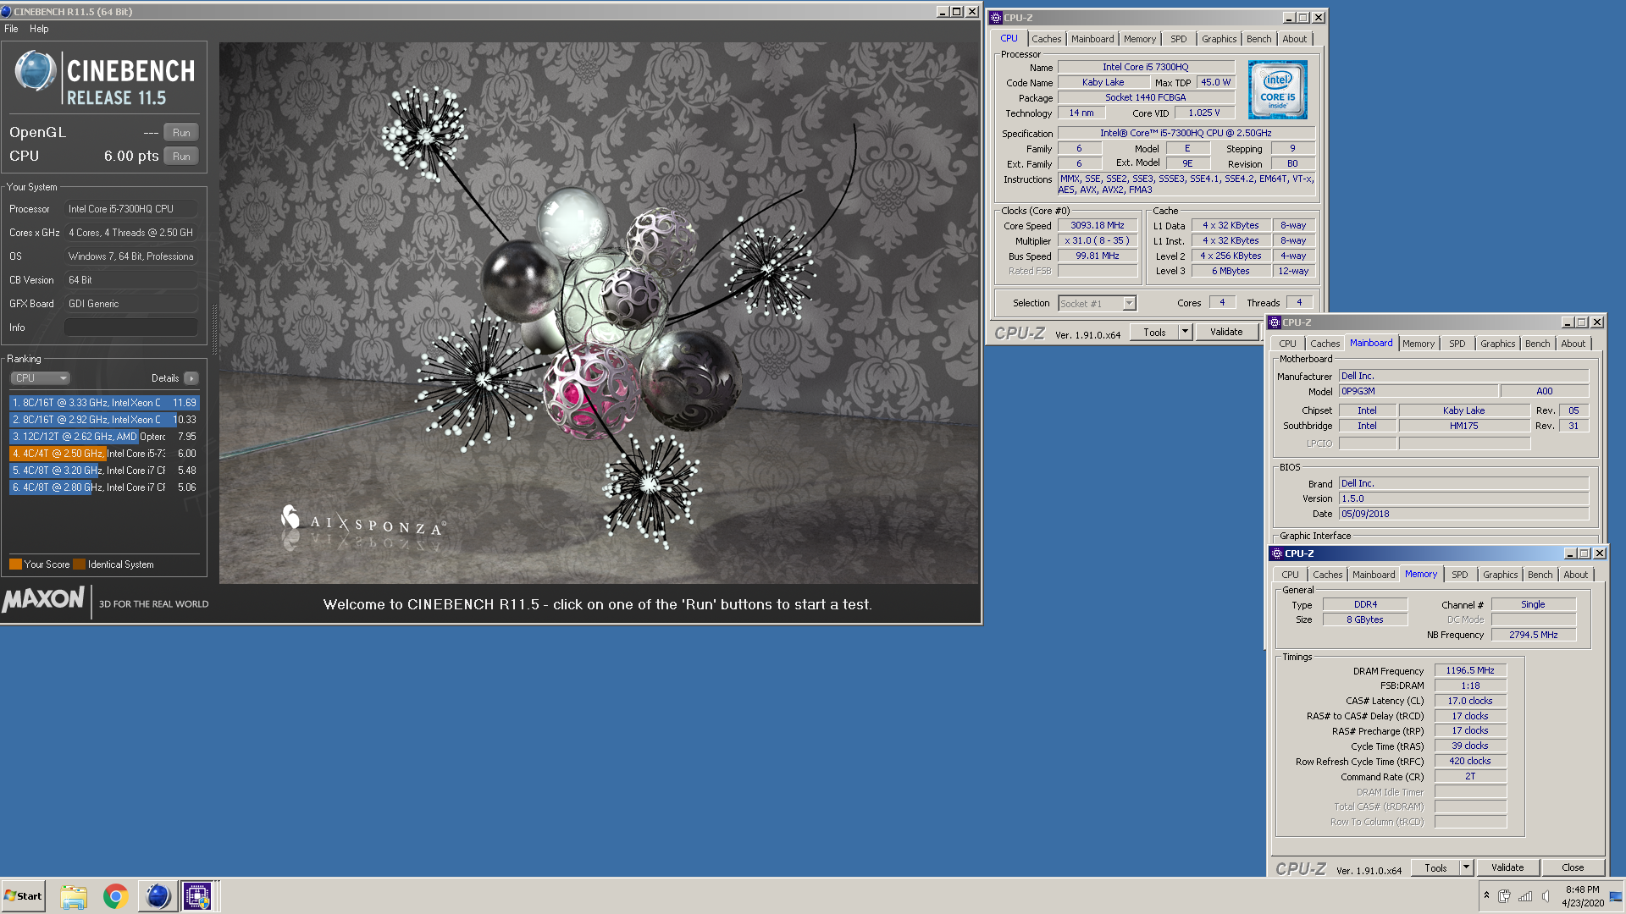1626x914 pixels.
Task: Open Bench tab in Memory CPU-Z window
Action: coord(1540,575)
